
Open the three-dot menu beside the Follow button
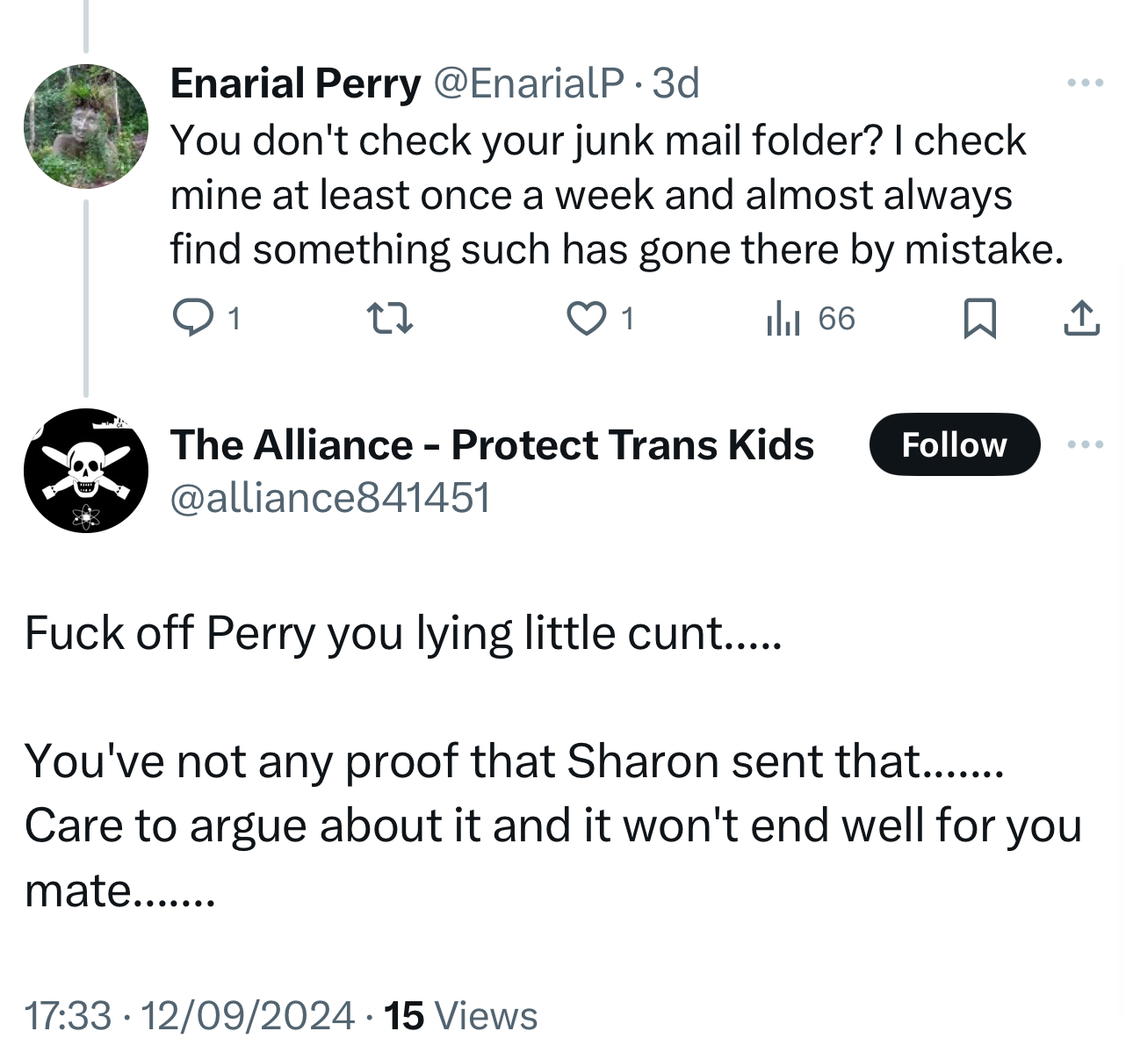click(x=1085, y=444)
